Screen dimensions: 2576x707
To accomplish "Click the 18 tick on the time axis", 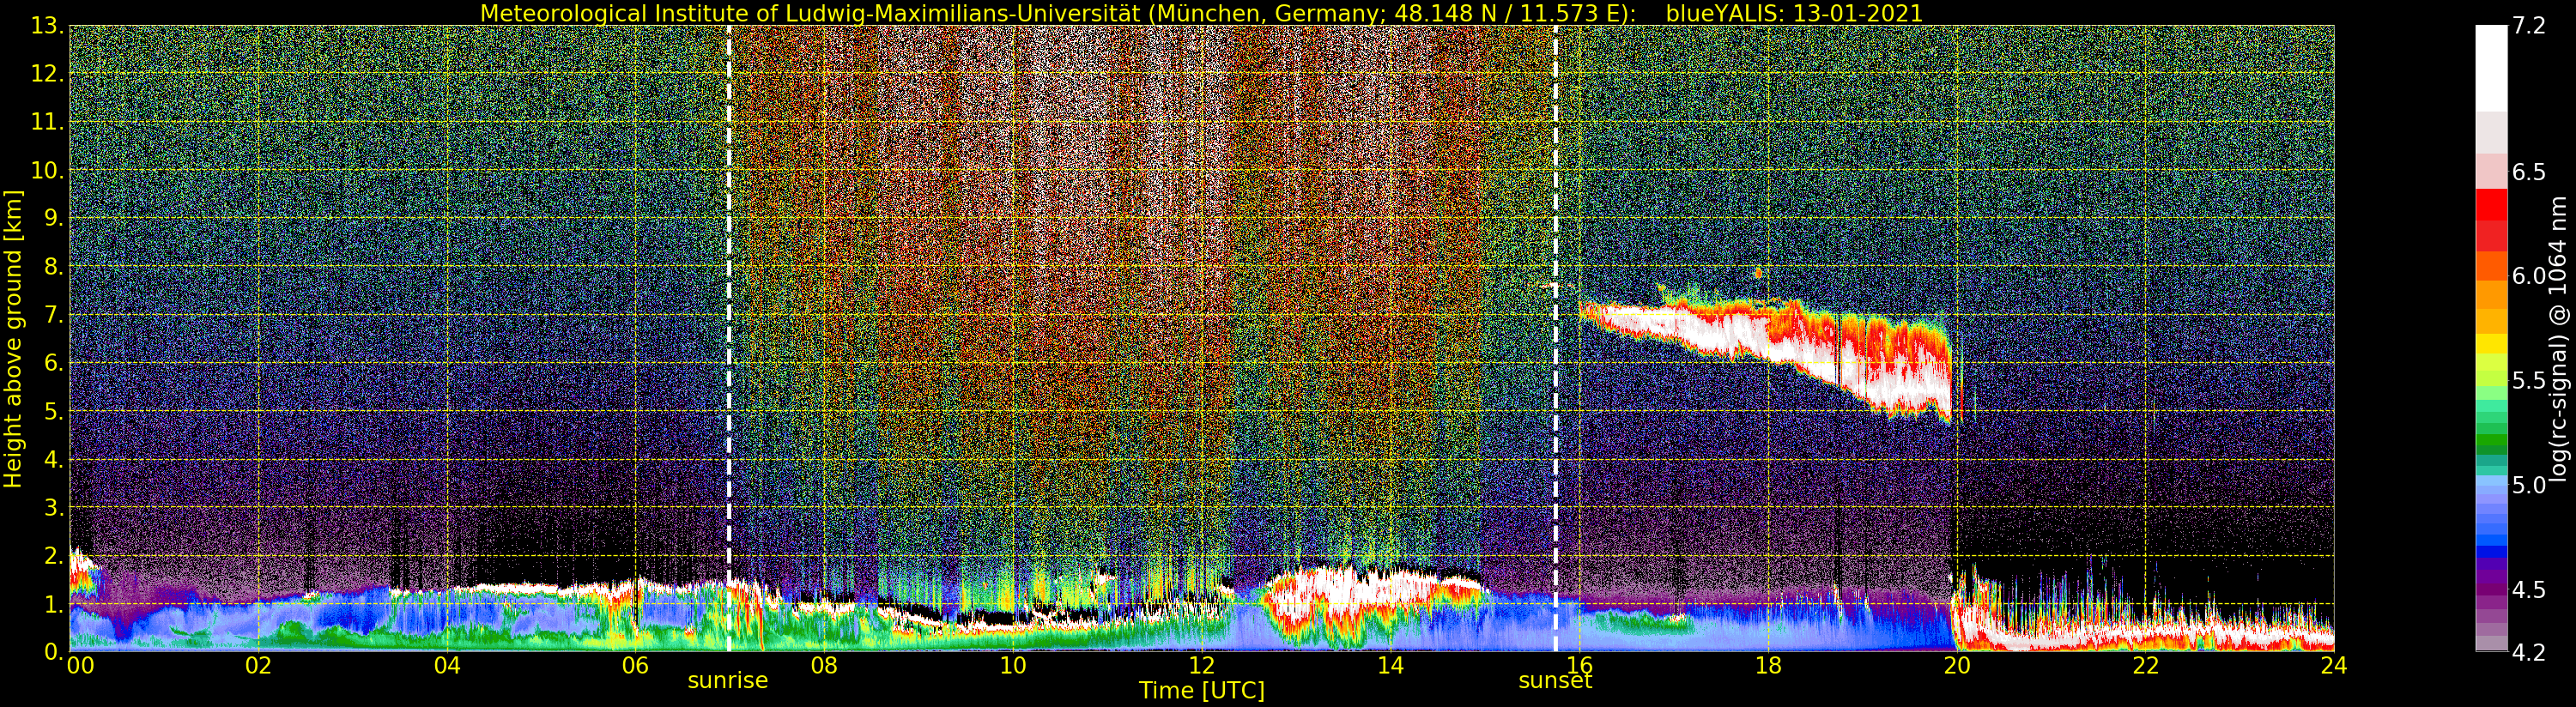I will click(1768, 666).
